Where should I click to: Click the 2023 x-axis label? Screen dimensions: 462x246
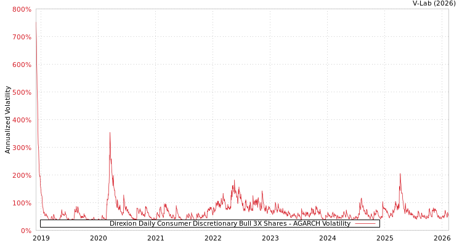point(270,238)
